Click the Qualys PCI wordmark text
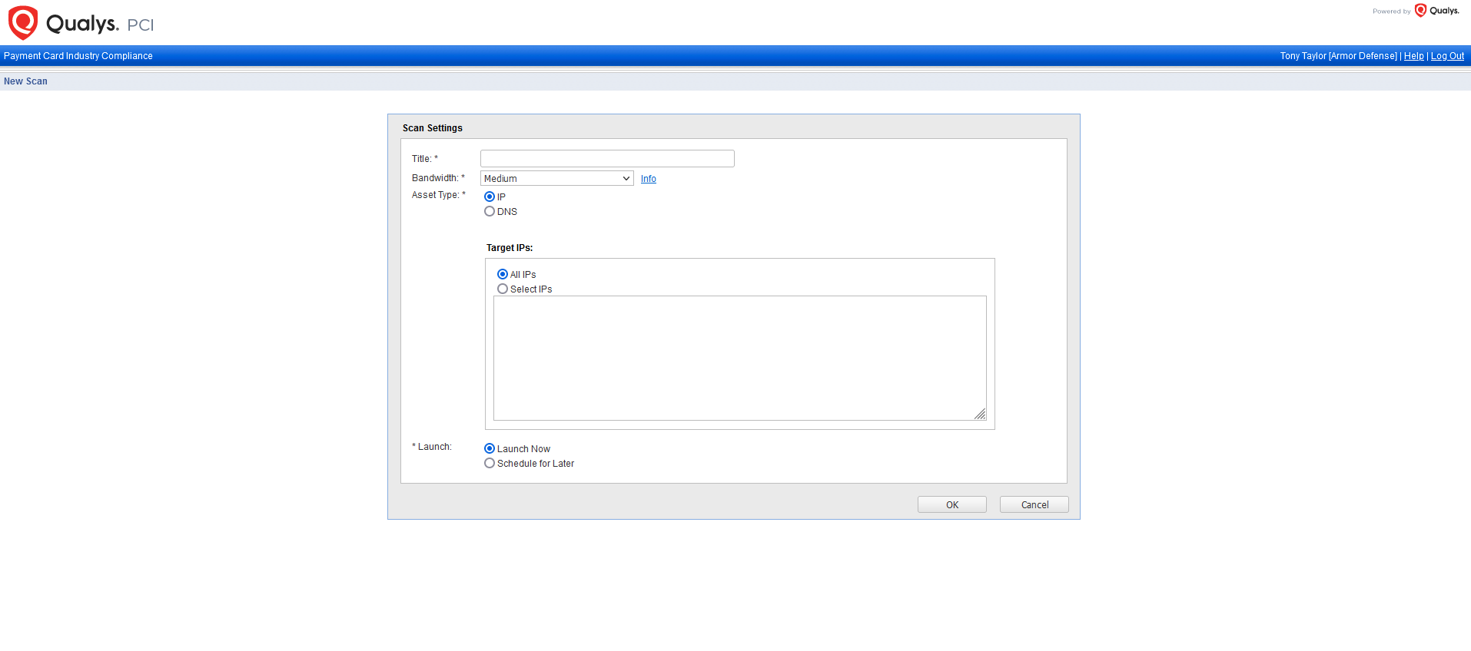The width and height of the screenshot is (1471, 651). [x=100, y=24]
